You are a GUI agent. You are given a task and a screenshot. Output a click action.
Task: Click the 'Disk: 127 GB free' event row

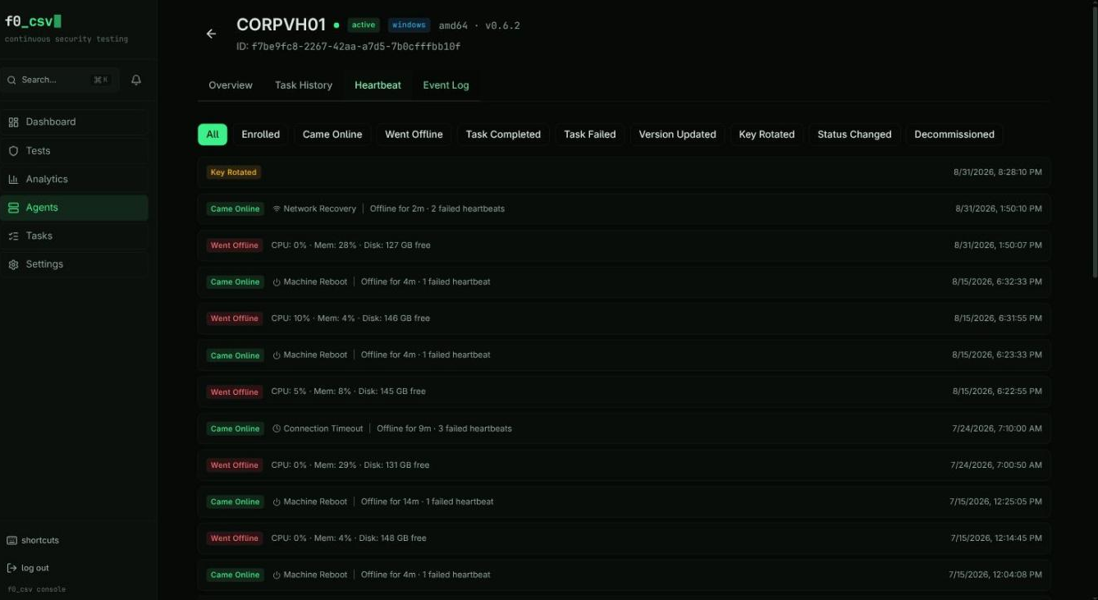[624, 245]
